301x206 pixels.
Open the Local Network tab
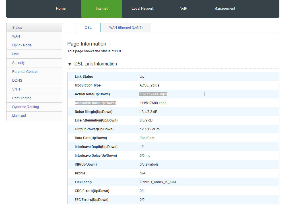[143, 9]
